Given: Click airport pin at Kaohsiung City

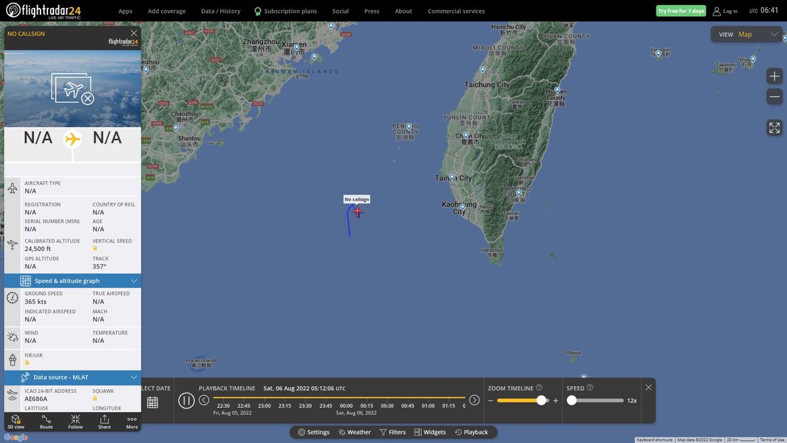Looking at the screenshot, I should [x=462, y=207].
